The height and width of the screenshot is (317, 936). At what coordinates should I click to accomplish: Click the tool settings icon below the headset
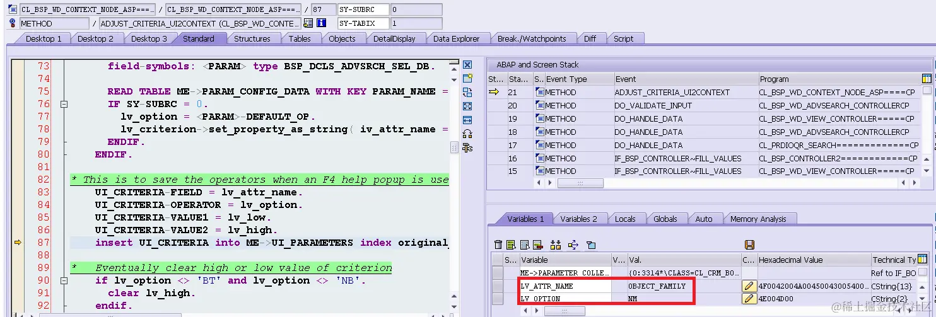click(467, 147)
